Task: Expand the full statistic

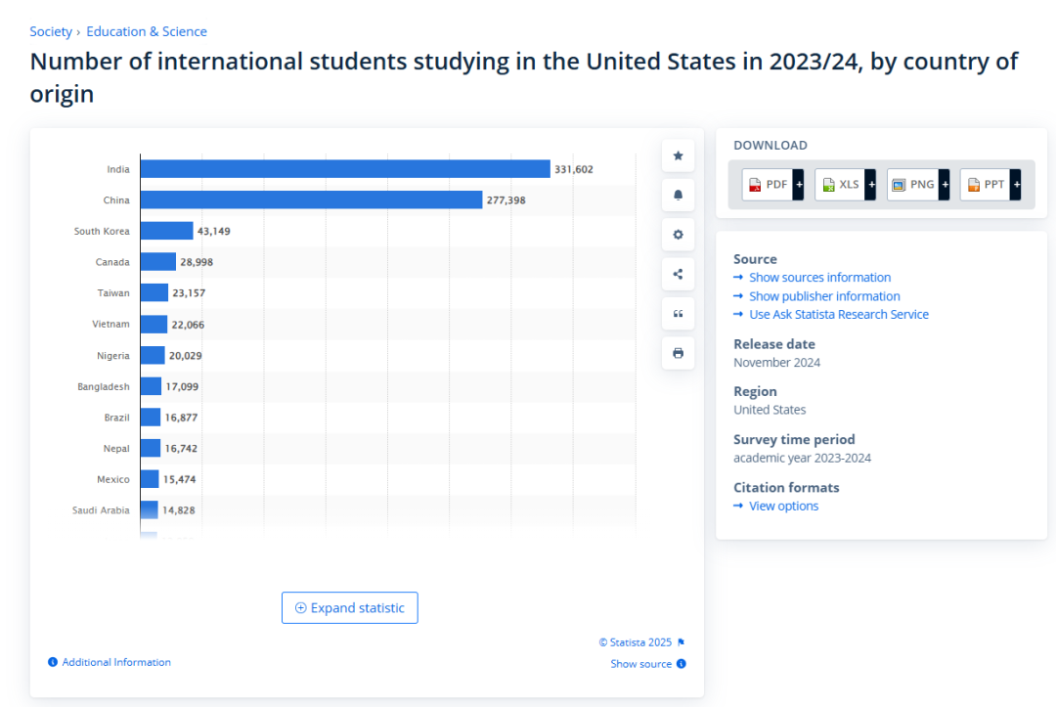Action: [x=349, y=607]
